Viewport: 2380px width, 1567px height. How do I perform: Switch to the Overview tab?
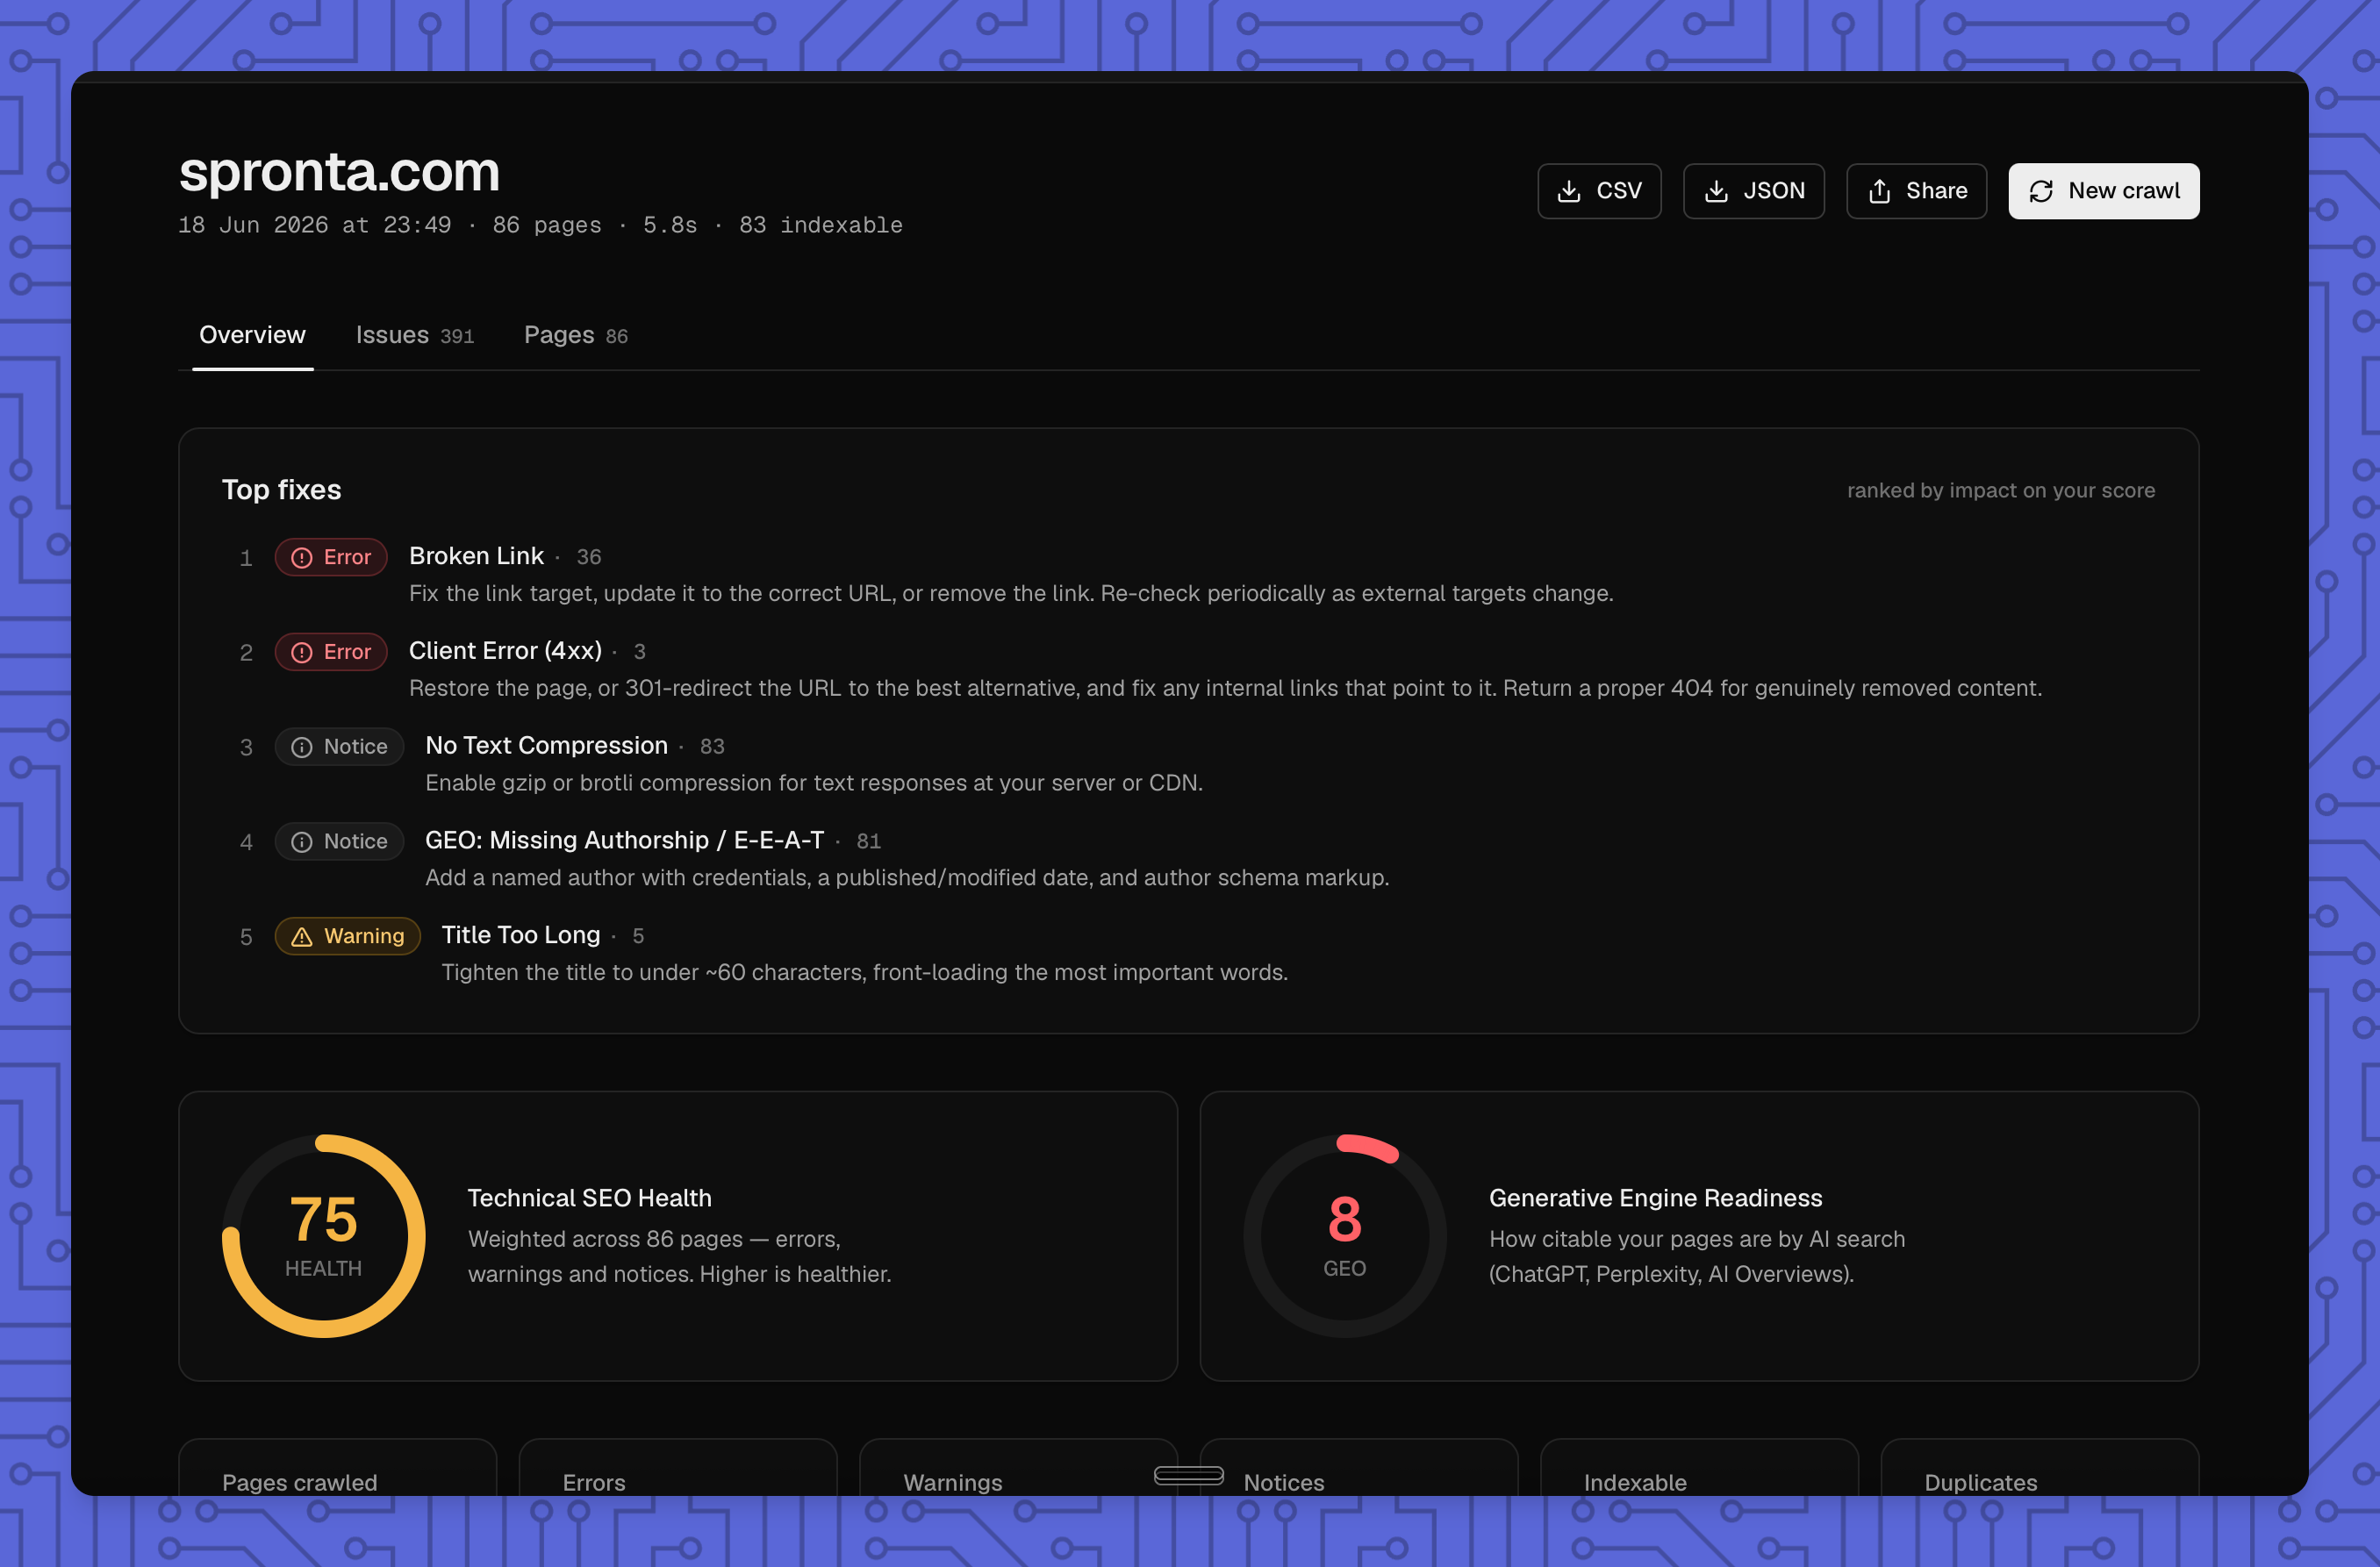click(252, 335)
